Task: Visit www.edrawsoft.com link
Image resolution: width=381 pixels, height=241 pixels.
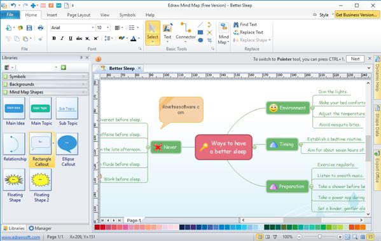Action: point(20,237)
